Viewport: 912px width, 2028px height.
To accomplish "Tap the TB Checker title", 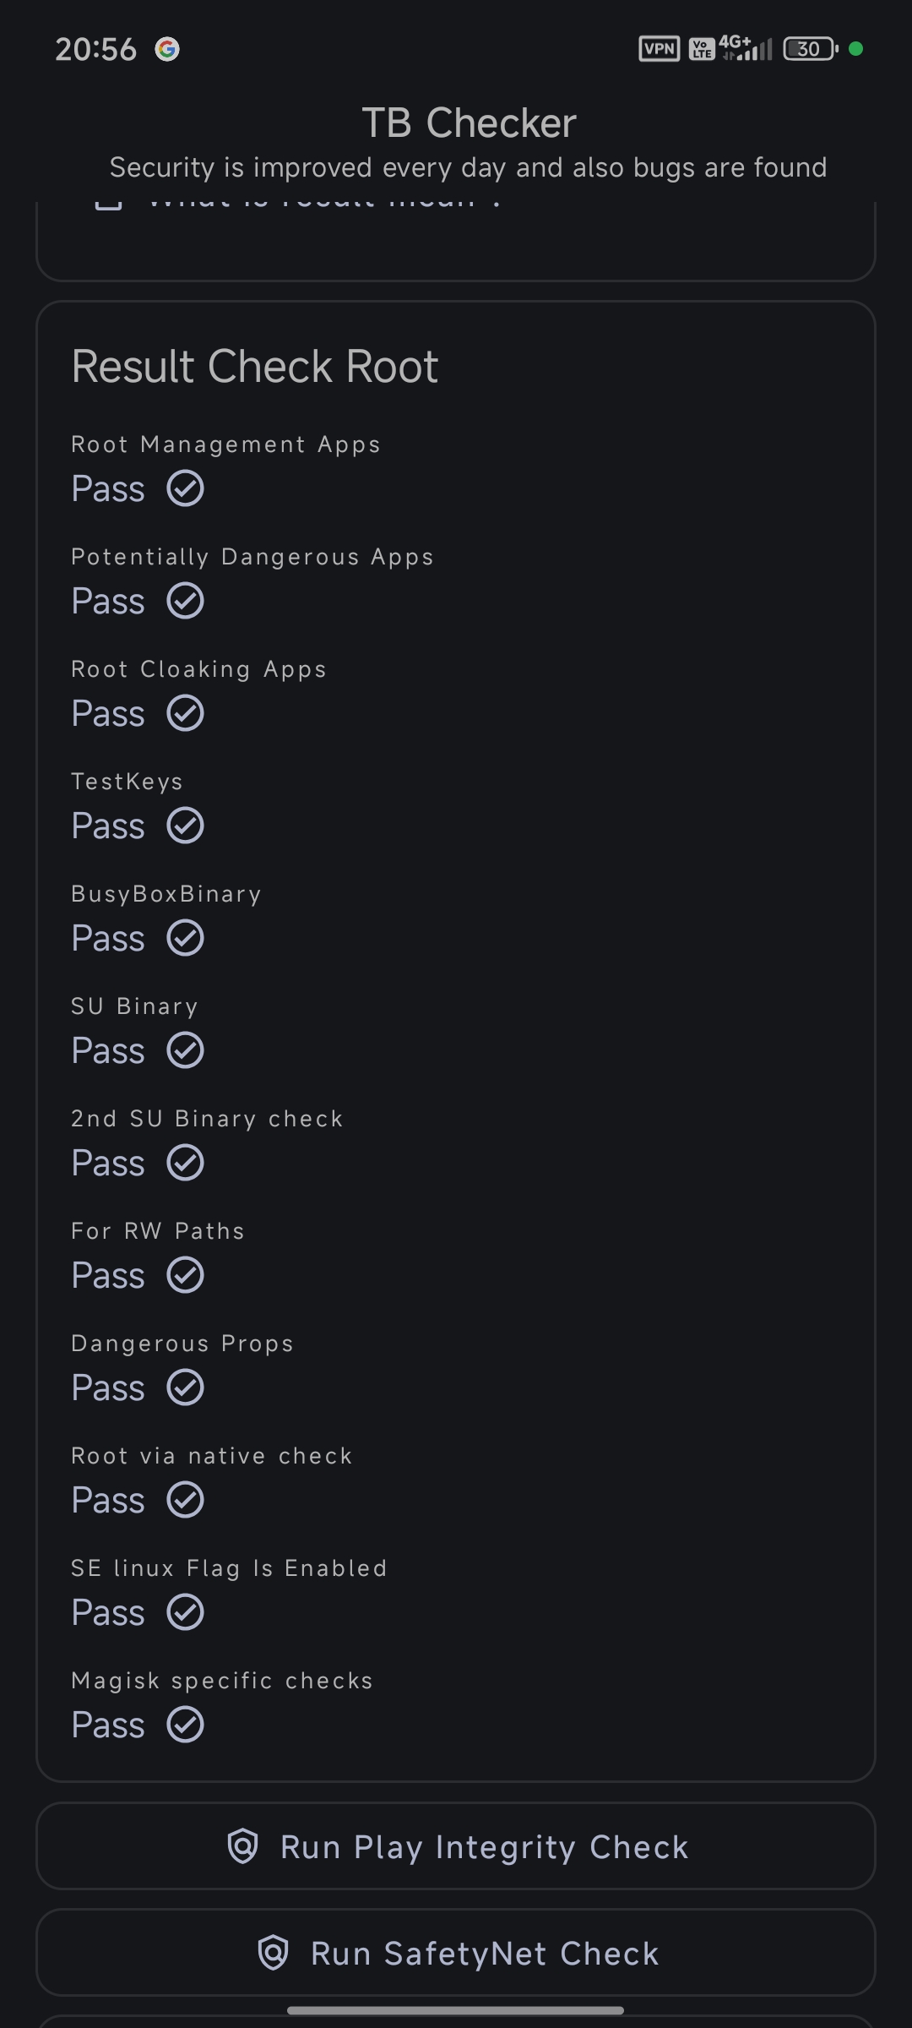I will tap(469, 123).
